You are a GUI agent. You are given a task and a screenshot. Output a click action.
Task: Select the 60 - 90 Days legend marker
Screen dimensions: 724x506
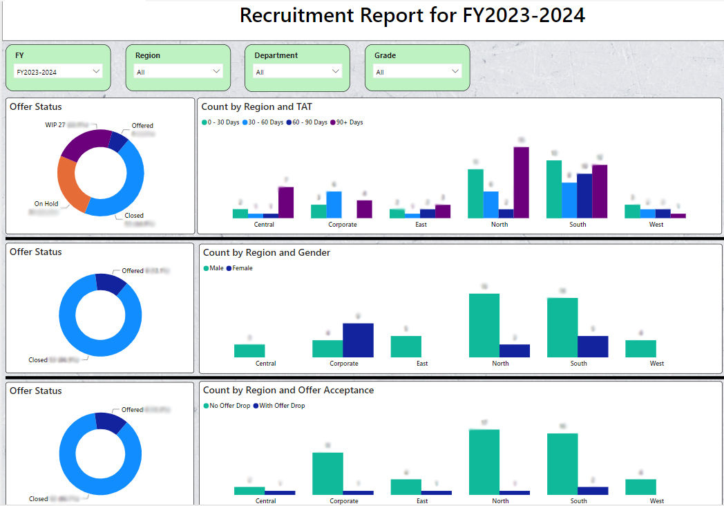click(289, 122)
